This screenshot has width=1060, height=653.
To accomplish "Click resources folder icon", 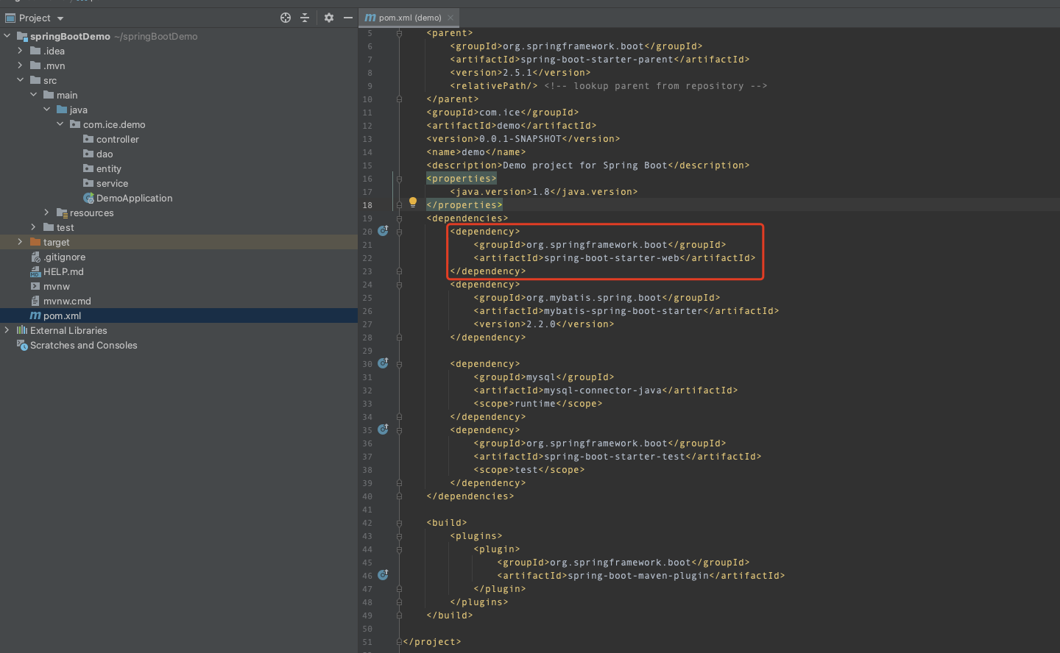I will [62, 213].
